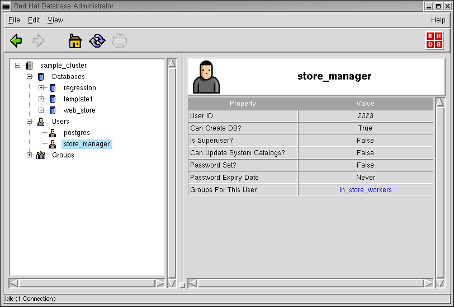Click the web_store database icon

(53, 110)
